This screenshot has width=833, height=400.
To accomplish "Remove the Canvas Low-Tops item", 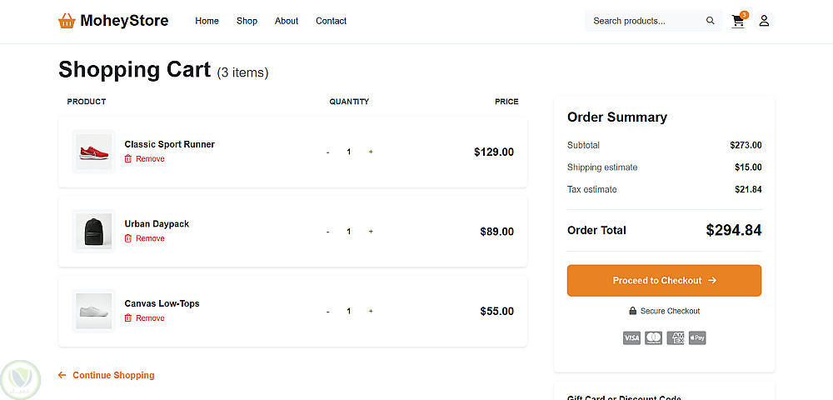I will pos(145,318).
